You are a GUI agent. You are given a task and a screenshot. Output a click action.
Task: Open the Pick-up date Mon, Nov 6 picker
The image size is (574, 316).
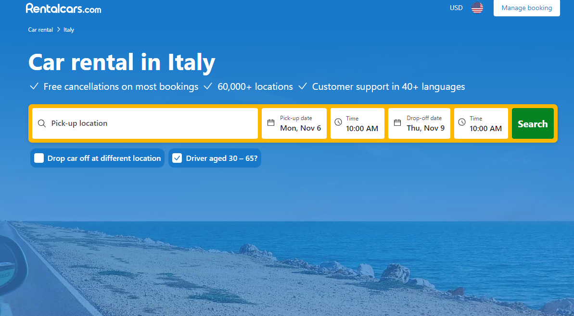click(x=300, y=128)
